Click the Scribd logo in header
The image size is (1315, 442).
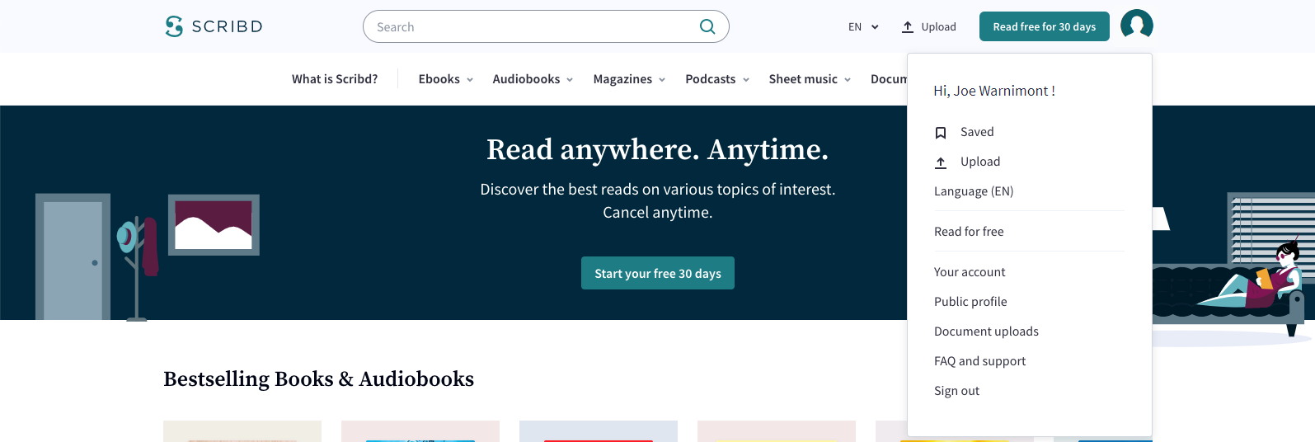coord(214,26)
